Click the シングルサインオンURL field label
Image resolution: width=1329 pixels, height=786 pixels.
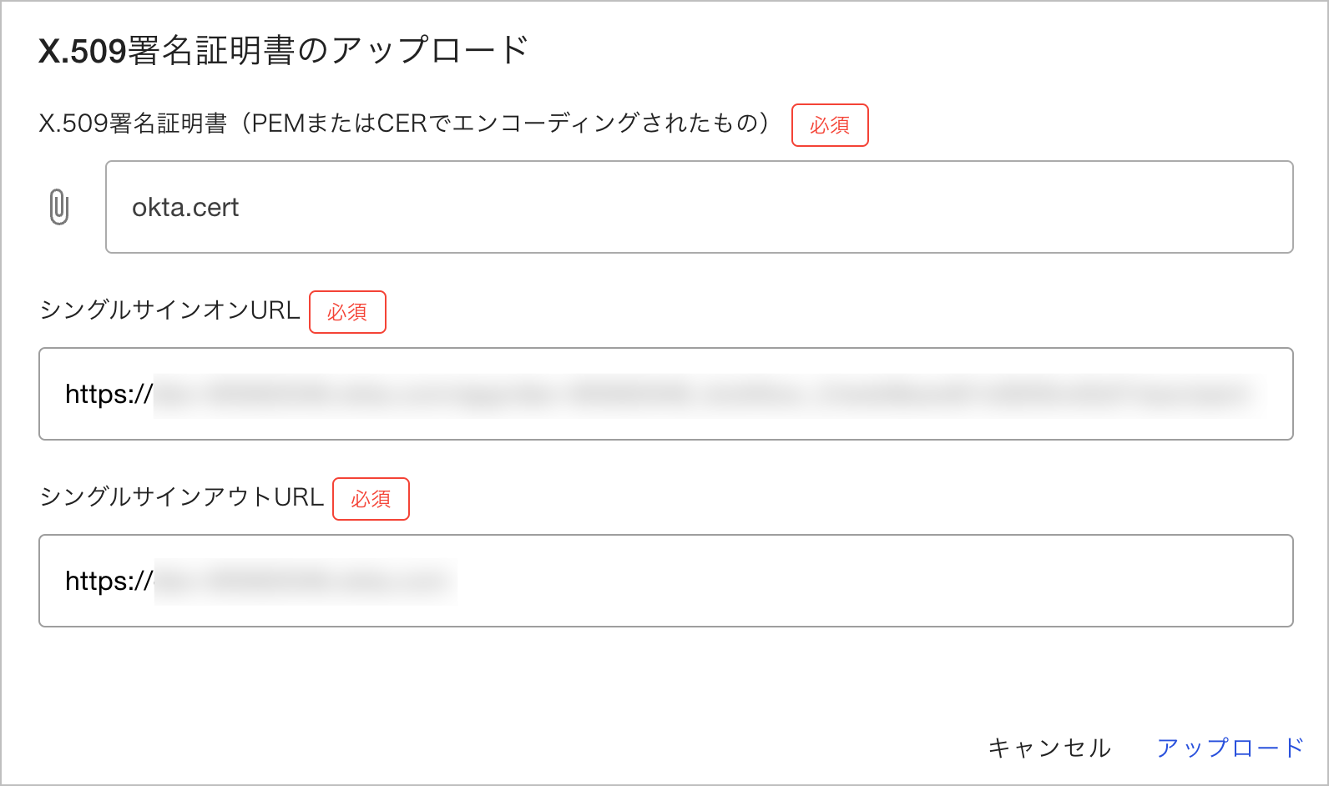169,310
